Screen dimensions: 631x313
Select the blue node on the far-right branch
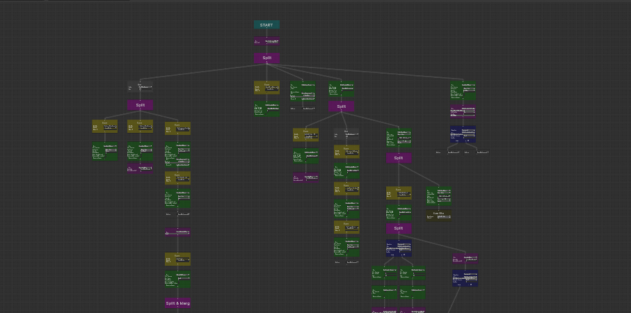click(x=463, y=134)
